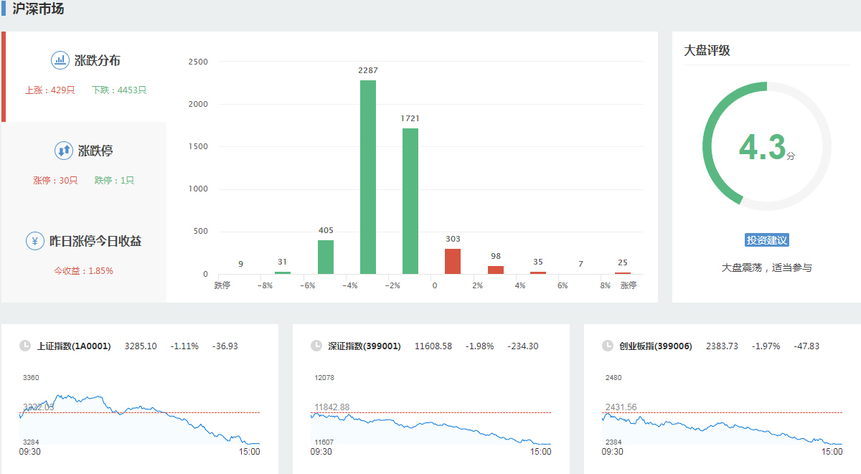Click the 投资建议 button
This screenshot has width=861, height=474.
767,240
